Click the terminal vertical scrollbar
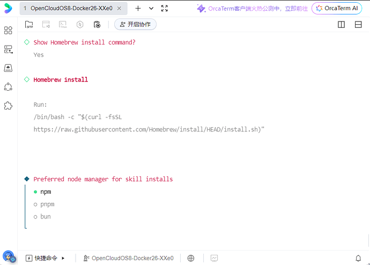 click(x=368, y=241)
